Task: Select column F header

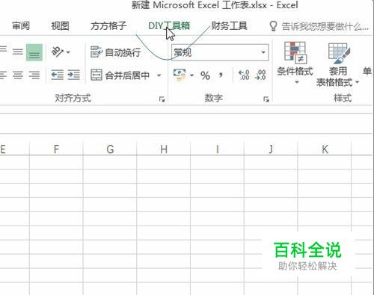Action: 56,149
